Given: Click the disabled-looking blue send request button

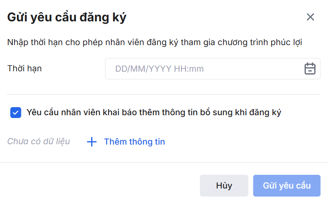Looking at the screenshot, I should tap(286, 186).
